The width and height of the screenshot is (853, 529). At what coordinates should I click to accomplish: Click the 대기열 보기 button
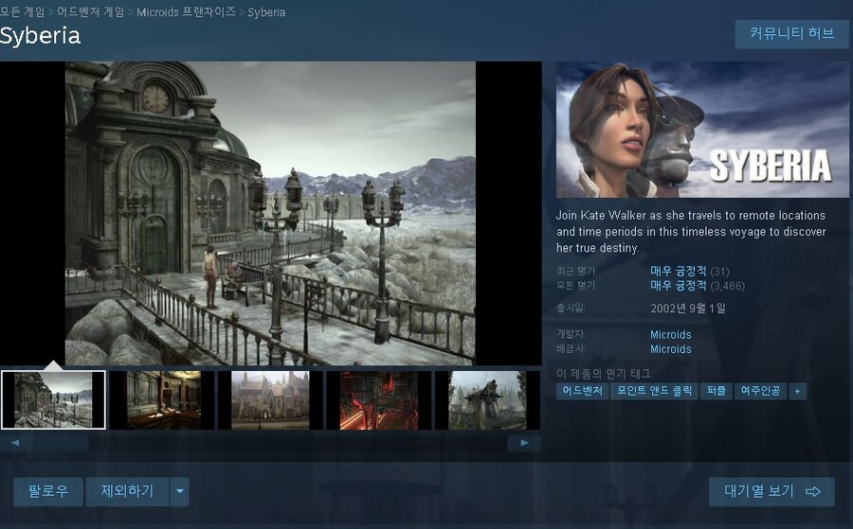click(771, 491)
